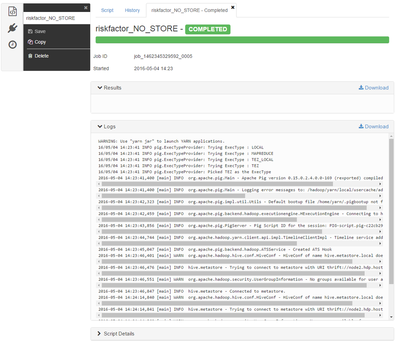Close the riskfactor_NO_STORE side panel

click(86, 8)
